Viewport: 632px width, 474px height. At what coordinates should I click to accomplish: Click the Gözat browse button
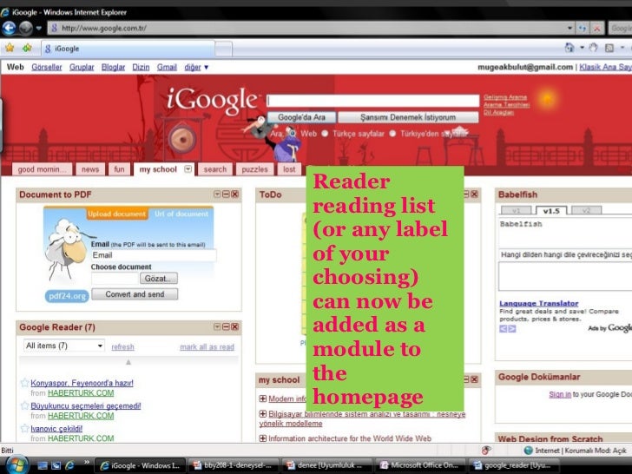pos(158,279)
